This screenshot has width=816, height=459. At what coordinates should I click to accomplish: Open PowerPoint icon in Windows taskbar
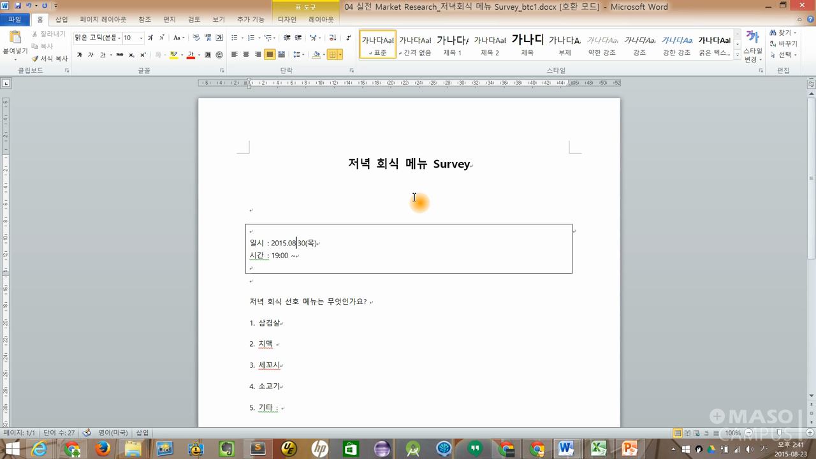point(629,448)
